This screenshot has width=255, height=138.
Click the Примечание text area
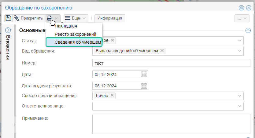(x=171, y=124)
